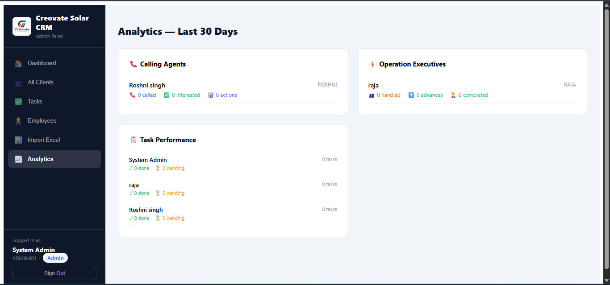This screenshot has width=610, height=285.
Task: Click the phone icon next to 0 called
Action: pyautogui.click(x=132, y=95)
